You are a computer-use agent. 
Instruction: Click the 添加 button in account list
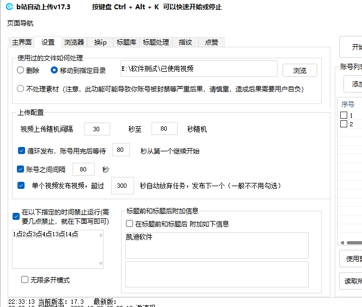pos(353,84)
